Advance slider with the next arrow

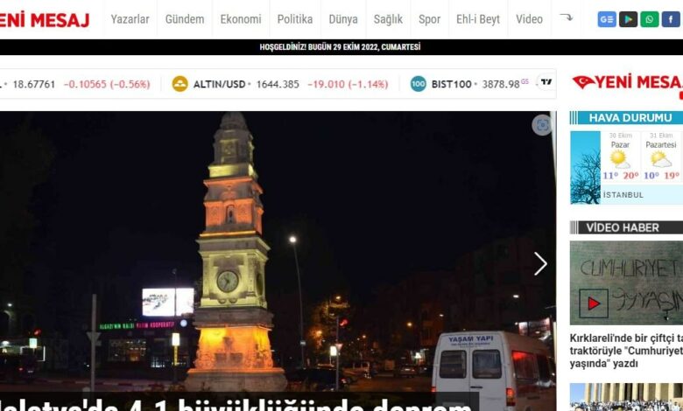pyautogui.click(x=540, y=263)
